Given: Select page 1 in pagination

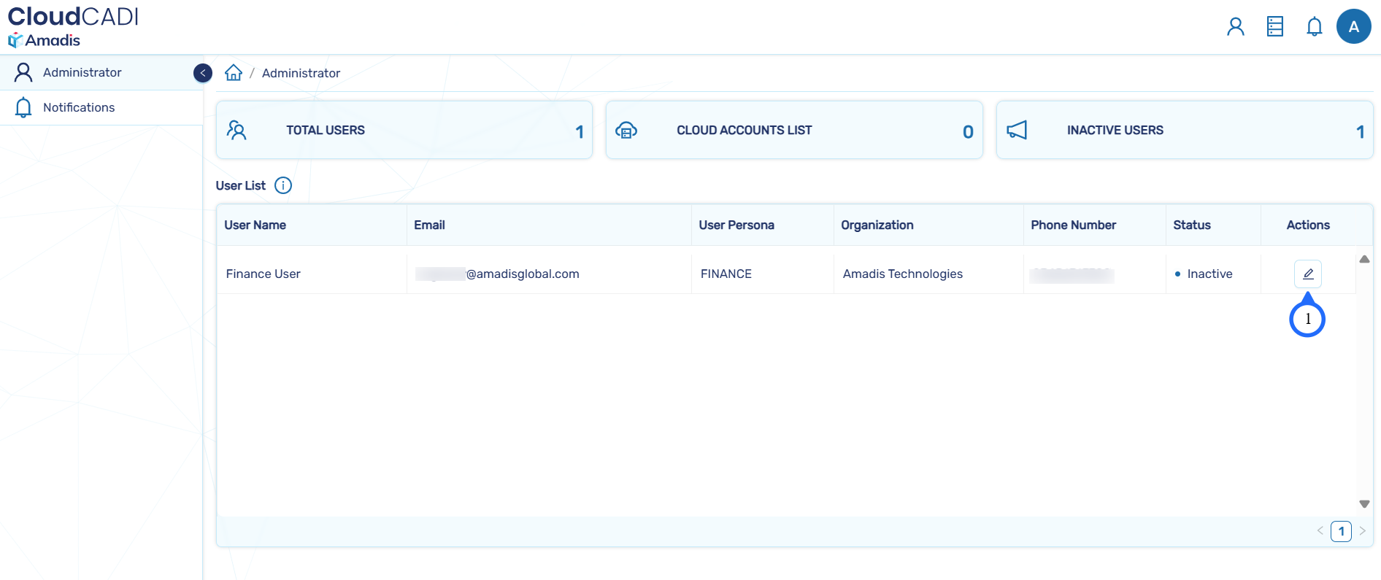Looking at the screenshot, I should point(1341,531).
